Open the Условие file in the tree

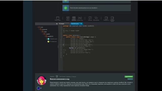pyautogui.click(x=53, y=41)
